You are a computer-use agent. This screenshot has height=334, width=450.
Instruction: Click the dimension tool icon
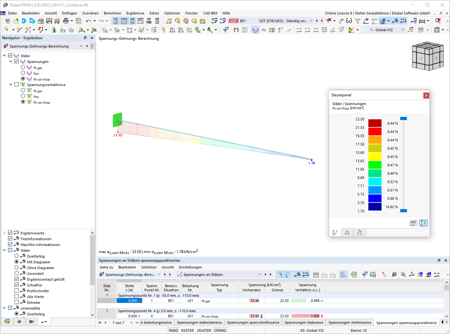coord(82,30)
